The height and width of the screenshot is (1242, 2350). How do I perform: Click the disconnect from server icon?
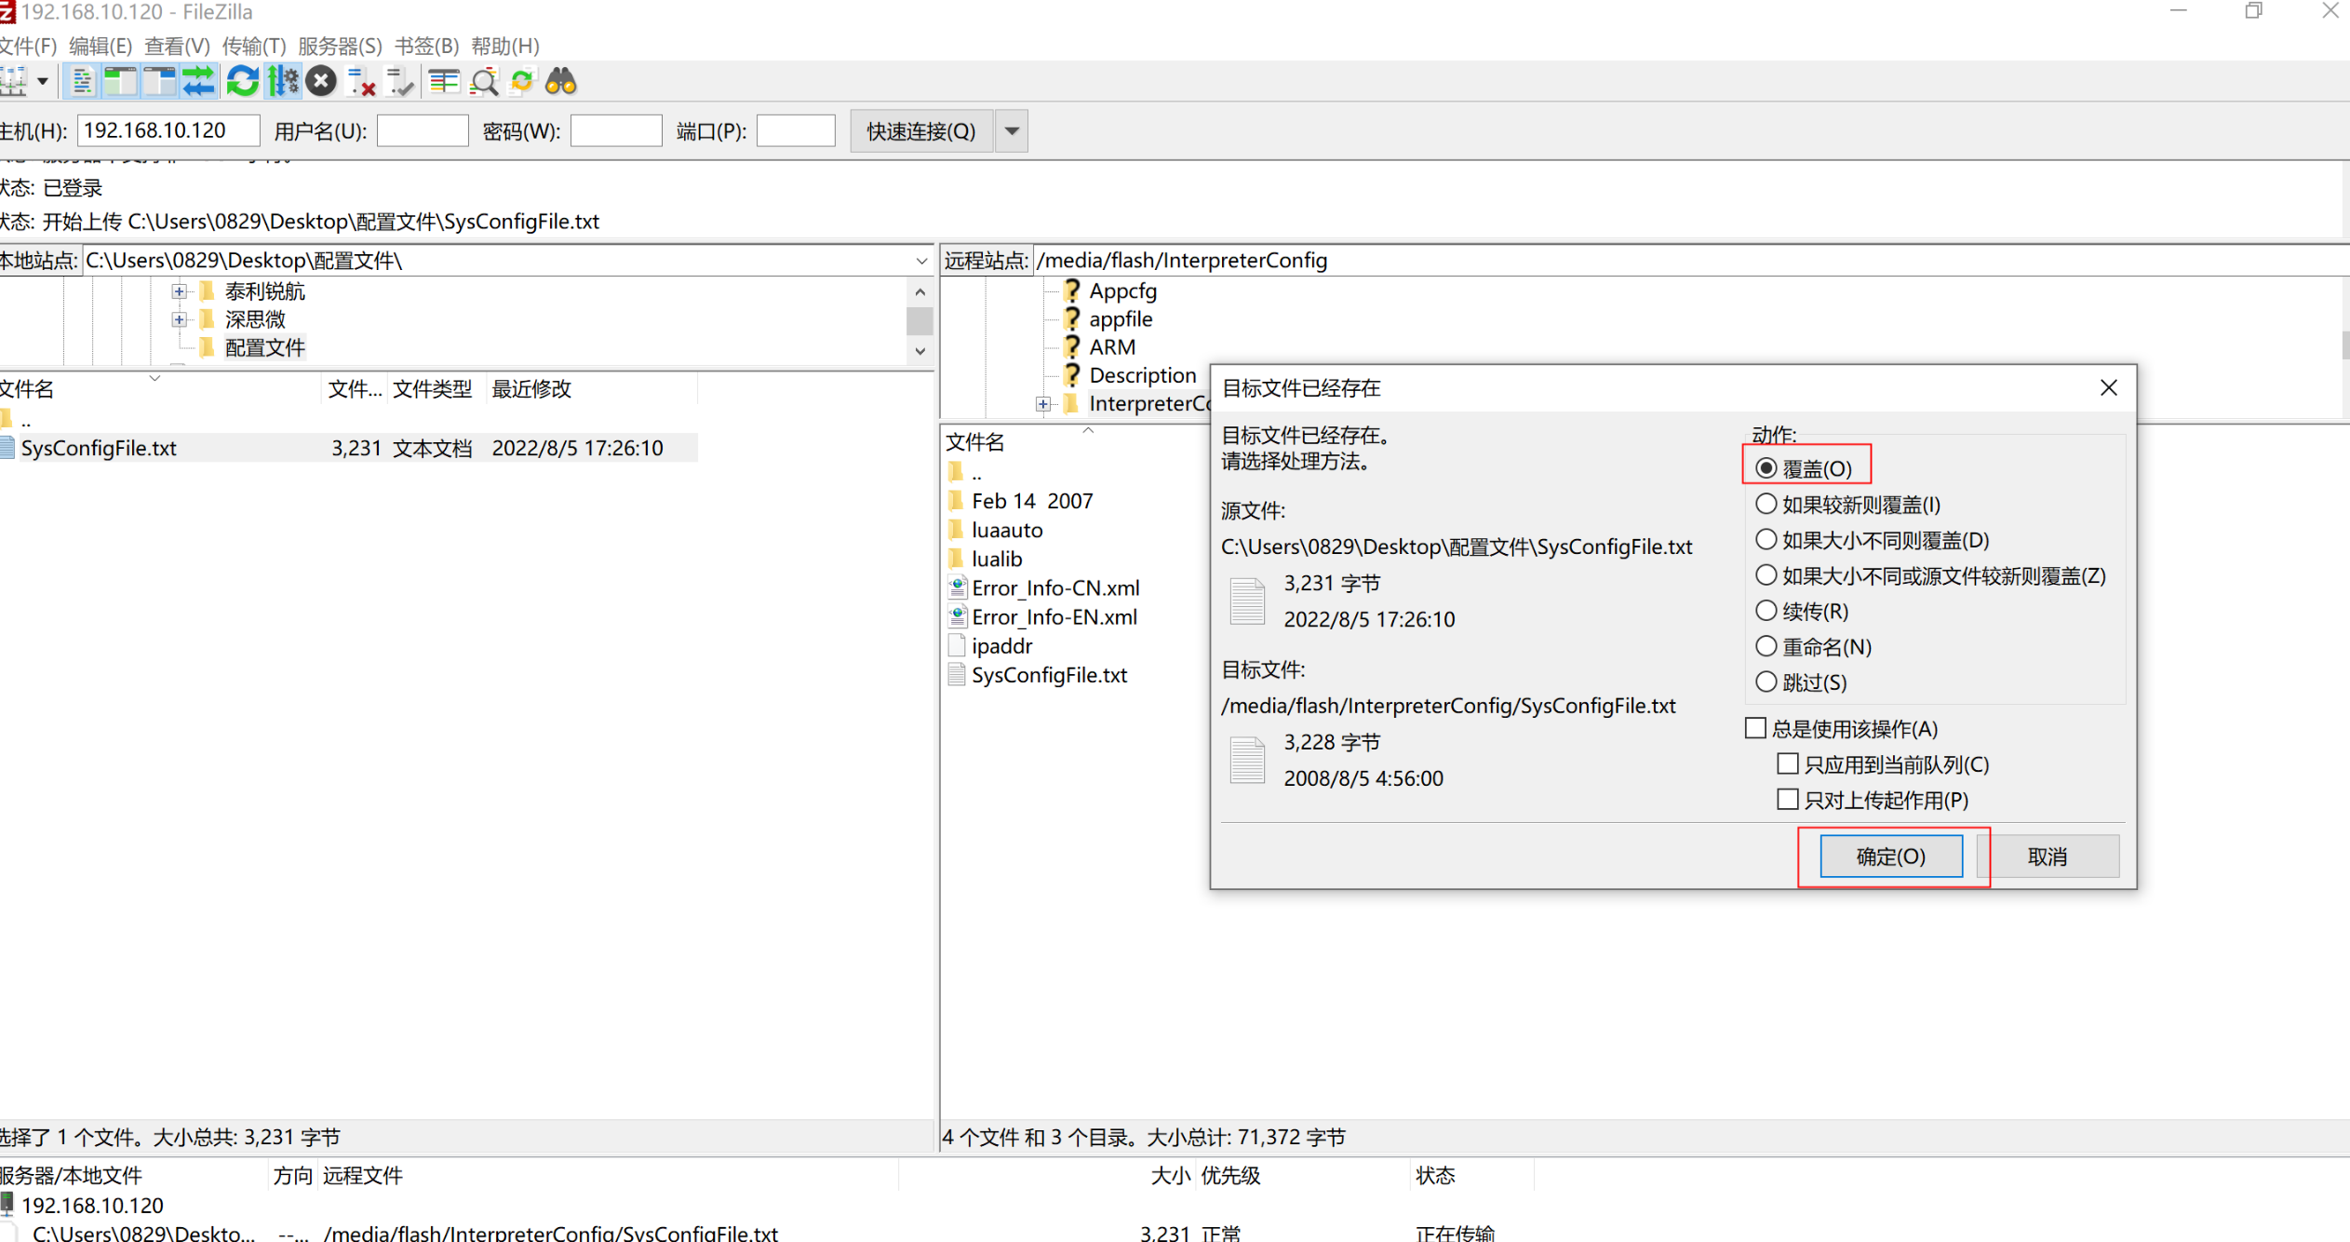click(x=360, y=82)
